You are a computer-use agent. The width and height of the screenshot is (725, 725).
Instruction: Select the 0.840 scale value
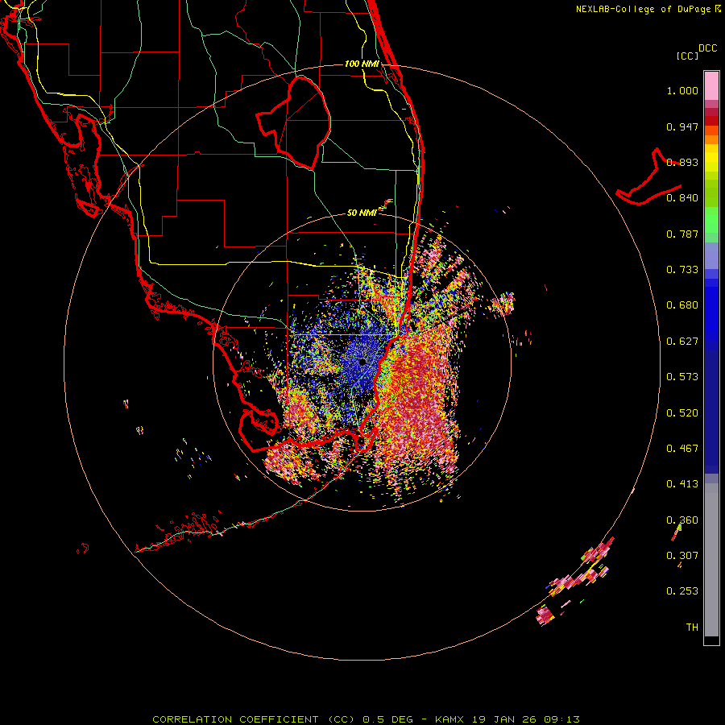pyautogui.click(x=682, y=198)
